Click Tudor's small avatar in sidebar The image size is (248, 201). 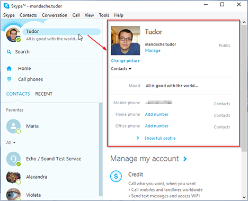(x=13, y=35)
